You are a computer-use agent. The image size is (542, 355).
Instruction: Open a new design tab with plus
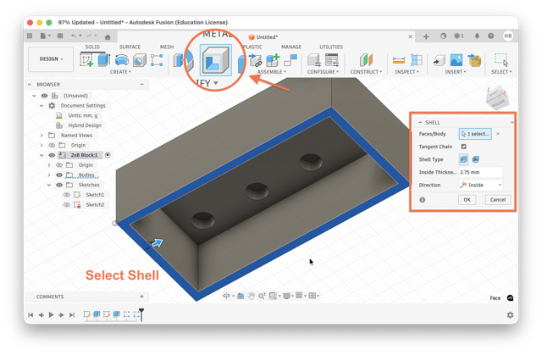(x=426, y=36)
